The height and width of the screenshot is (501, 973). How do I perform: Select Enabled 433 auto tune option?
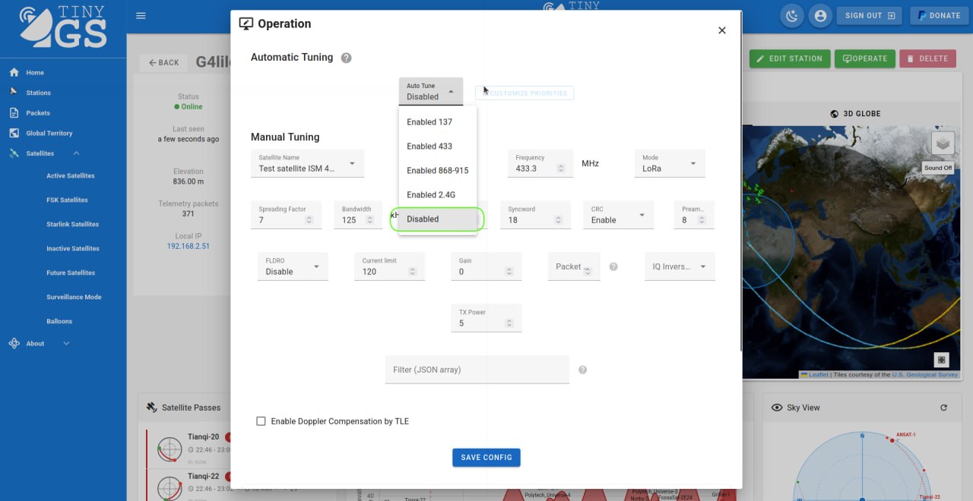(438, 147)
